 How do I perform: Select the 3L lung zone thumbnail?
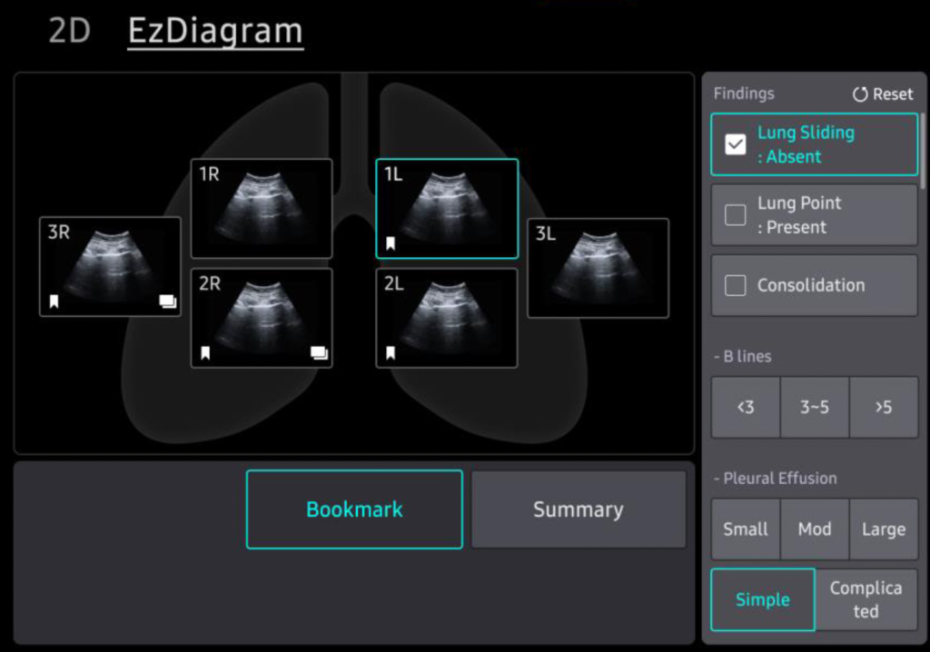tap(599, 268)
